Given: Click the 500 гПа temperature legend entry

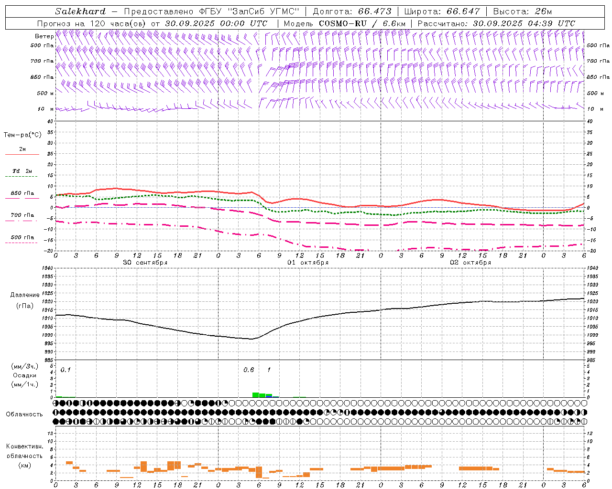Looking at the screenshot, I should click(x=22, y=237).
